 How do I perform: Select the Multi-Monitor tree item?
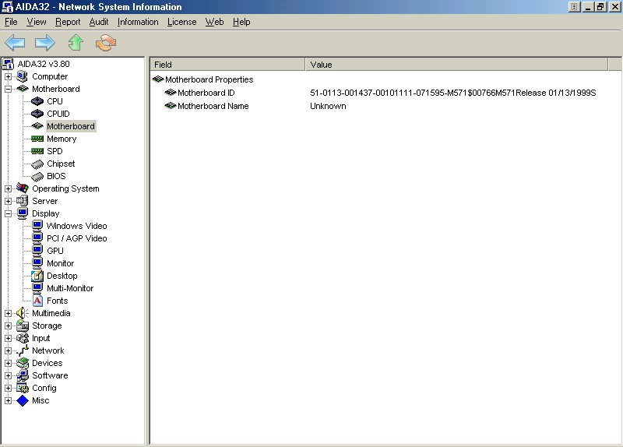coord(70,288)
